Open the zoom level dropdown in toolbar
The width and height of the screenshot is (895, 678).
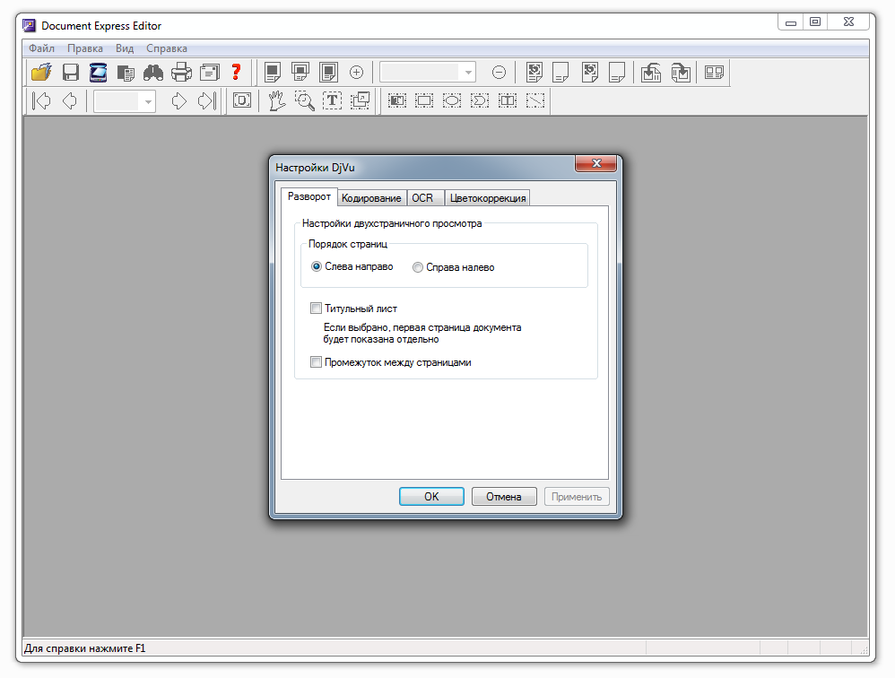[468, 73]
